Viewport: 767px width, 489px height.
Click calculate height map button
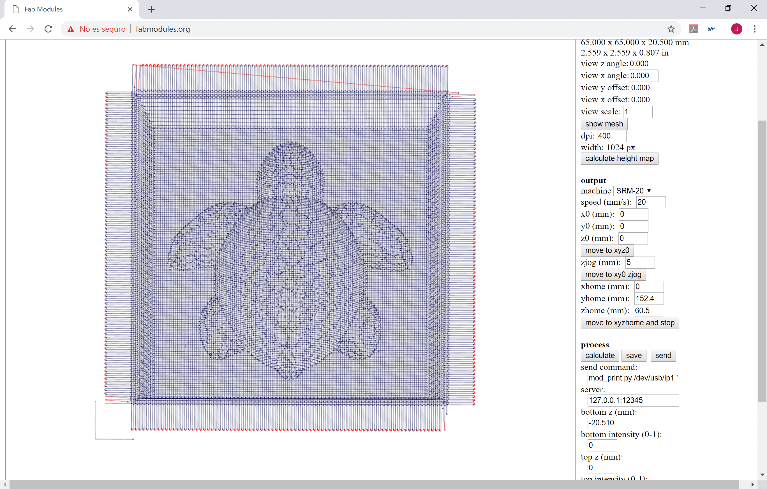(619, 158)
